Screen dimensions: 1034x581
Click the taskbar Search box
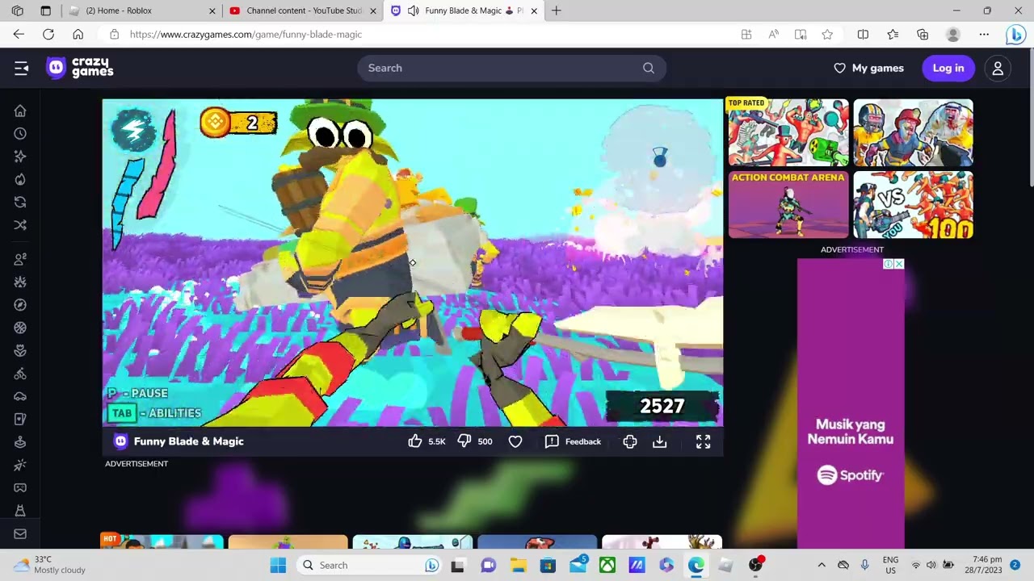click(x=368, y=565)
